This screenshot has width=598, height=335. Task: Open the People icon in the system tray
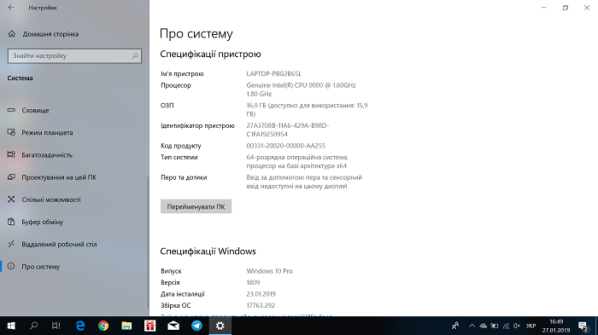[x=455, y=326]
